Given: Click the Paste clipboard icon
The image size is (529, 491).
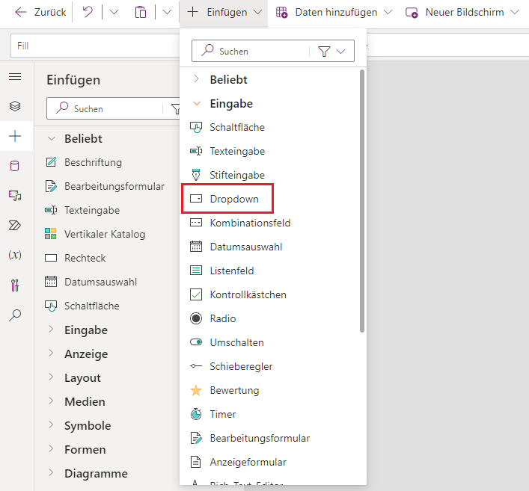Looking at the screenshot, I should pyautogui.click(x=141, y=13).
